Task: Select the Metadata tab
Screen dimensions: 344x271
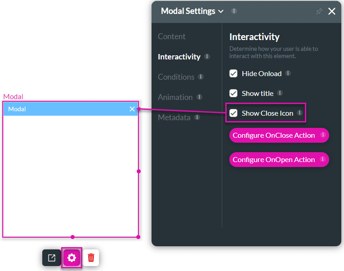Action: click(174, 117)
